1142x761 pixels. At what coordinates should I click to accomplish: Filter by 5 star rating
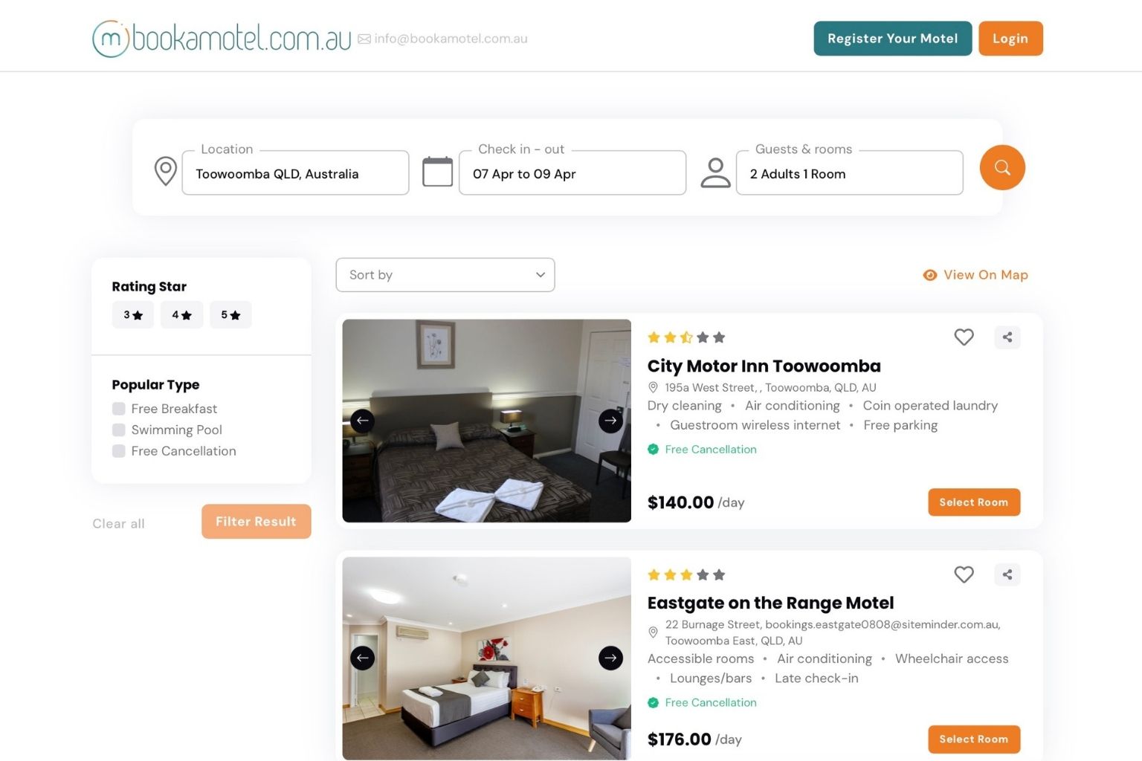230,315
